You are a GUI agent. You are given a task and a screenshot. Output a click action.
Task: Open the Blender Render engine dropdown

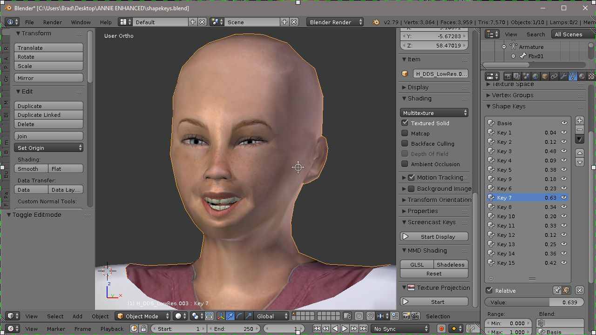tap(335, 22)
